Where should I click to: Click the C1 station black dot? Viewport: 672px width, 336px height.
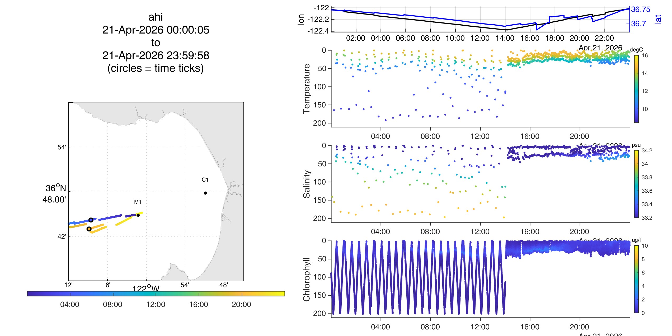pyautogui.click(x=205, y=193)
